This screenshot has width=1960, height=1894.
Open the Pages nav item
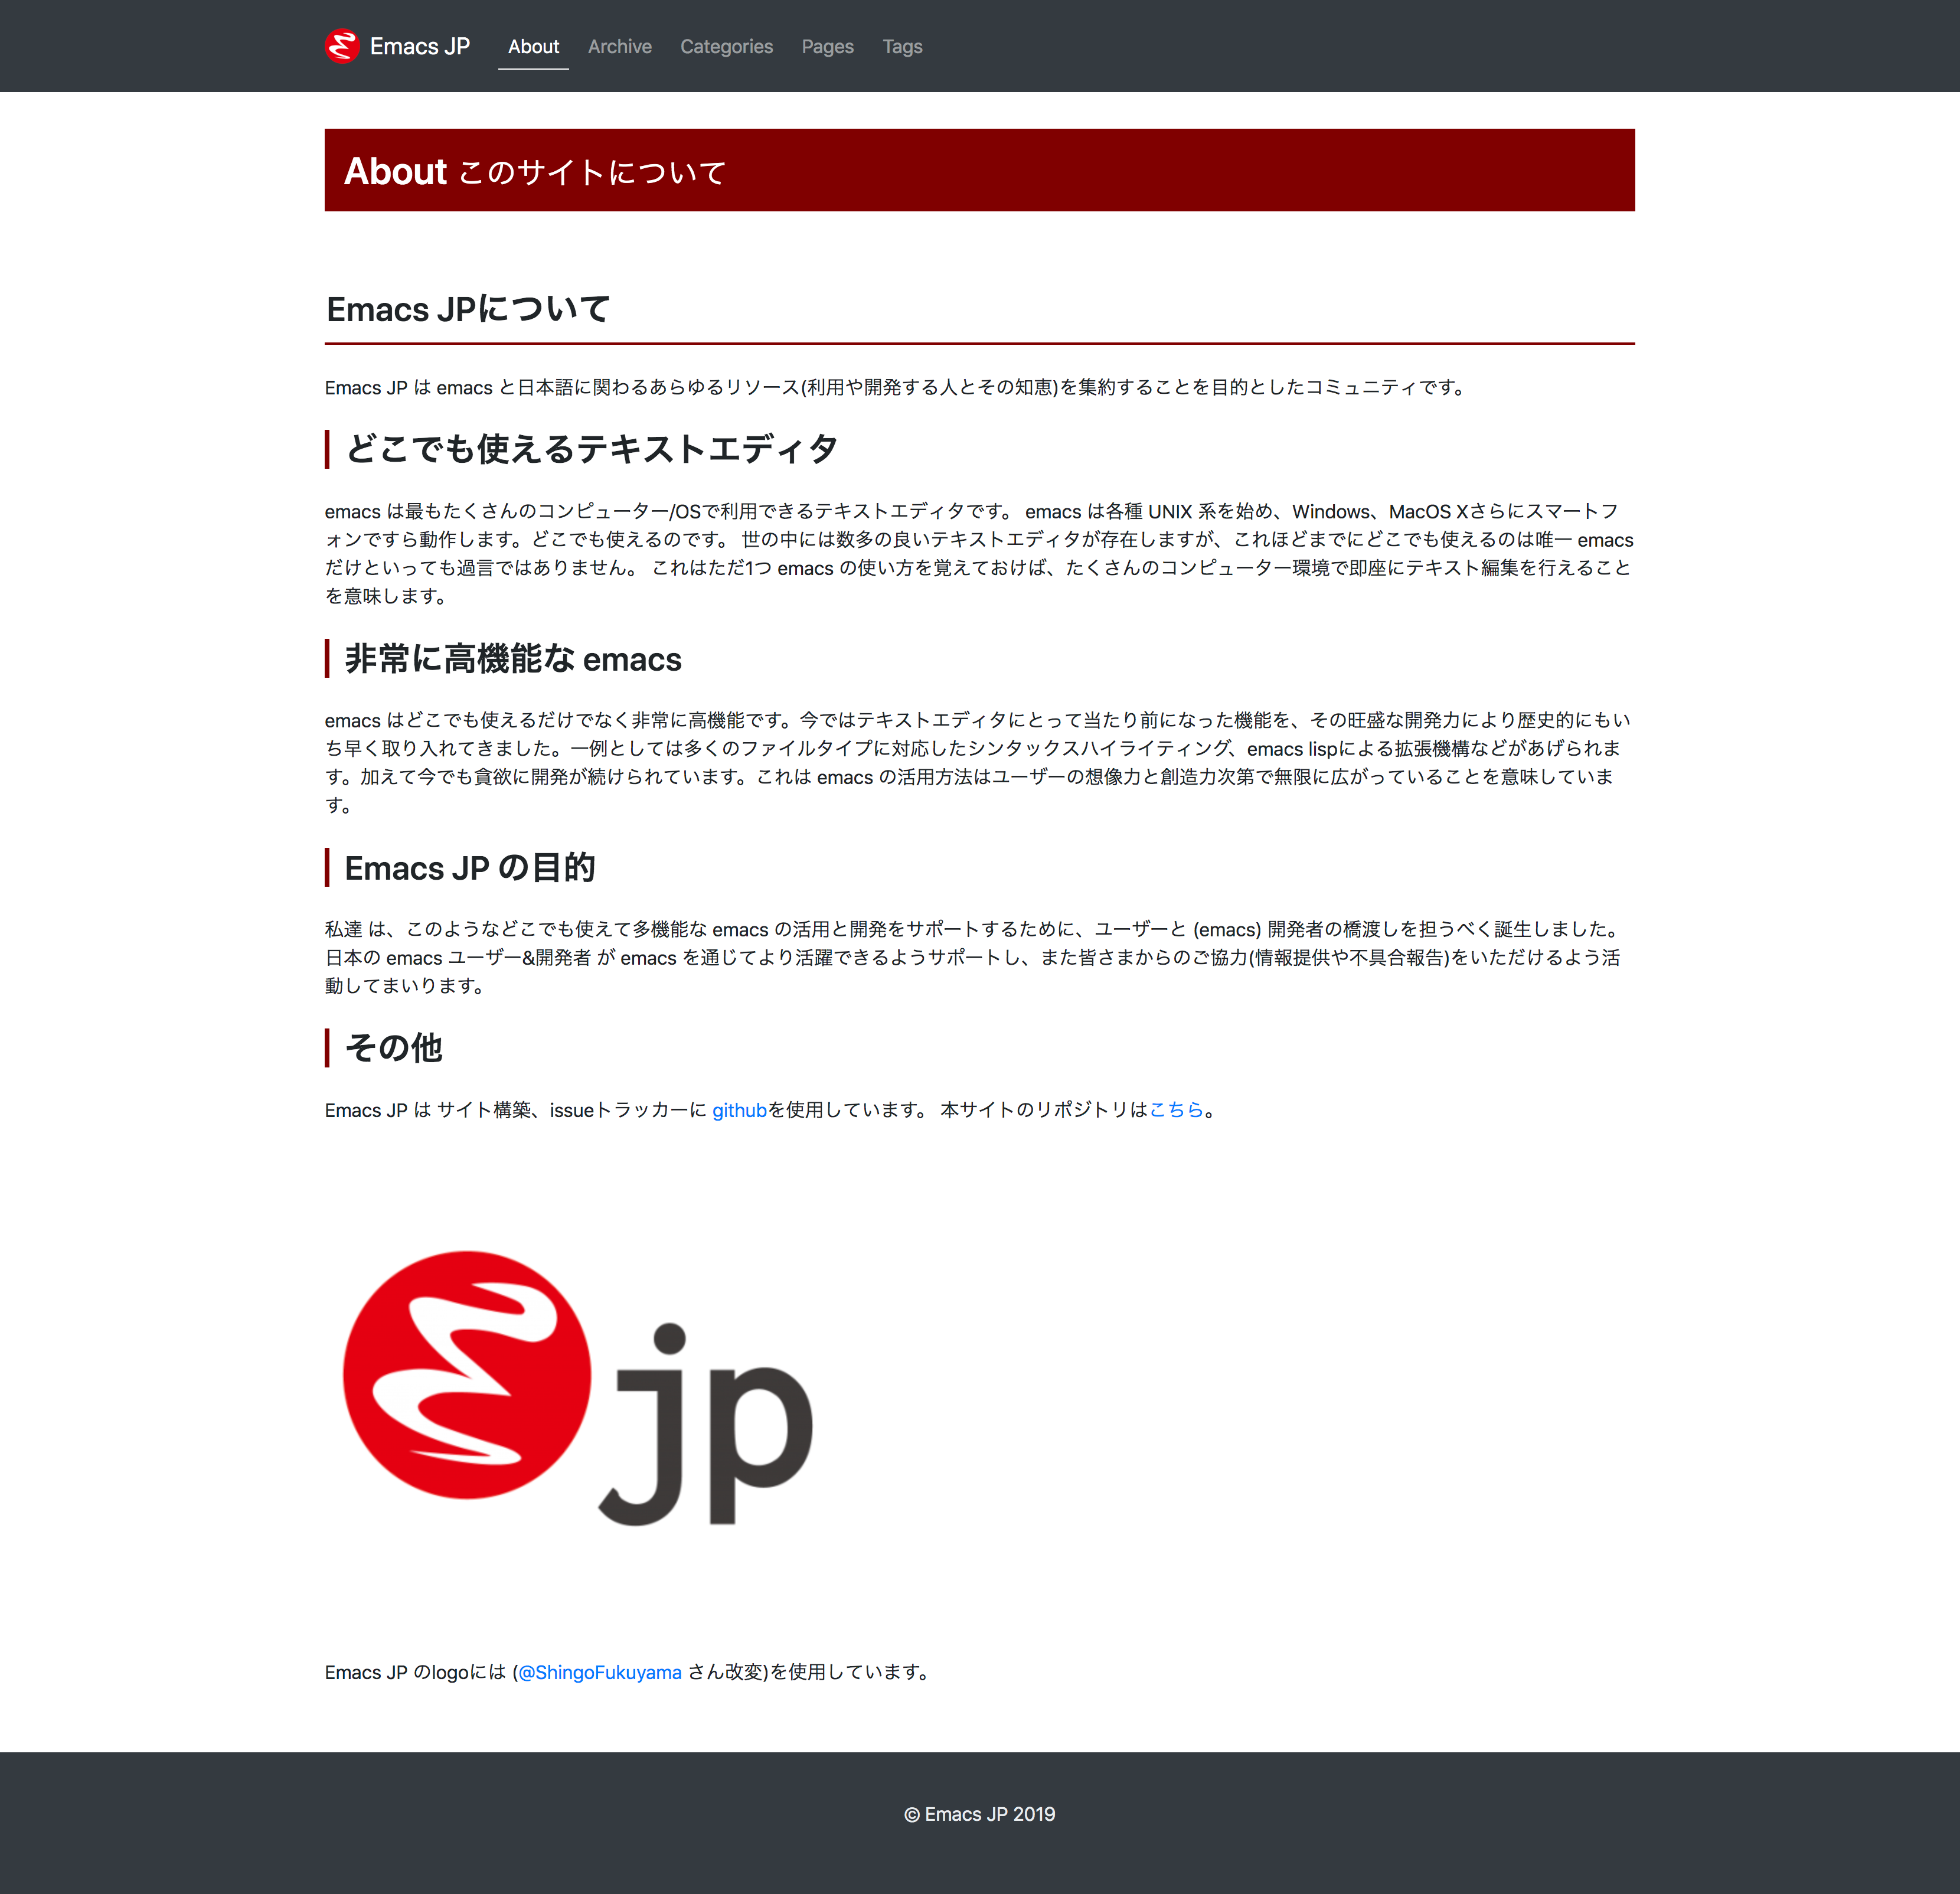coord(827,46)
